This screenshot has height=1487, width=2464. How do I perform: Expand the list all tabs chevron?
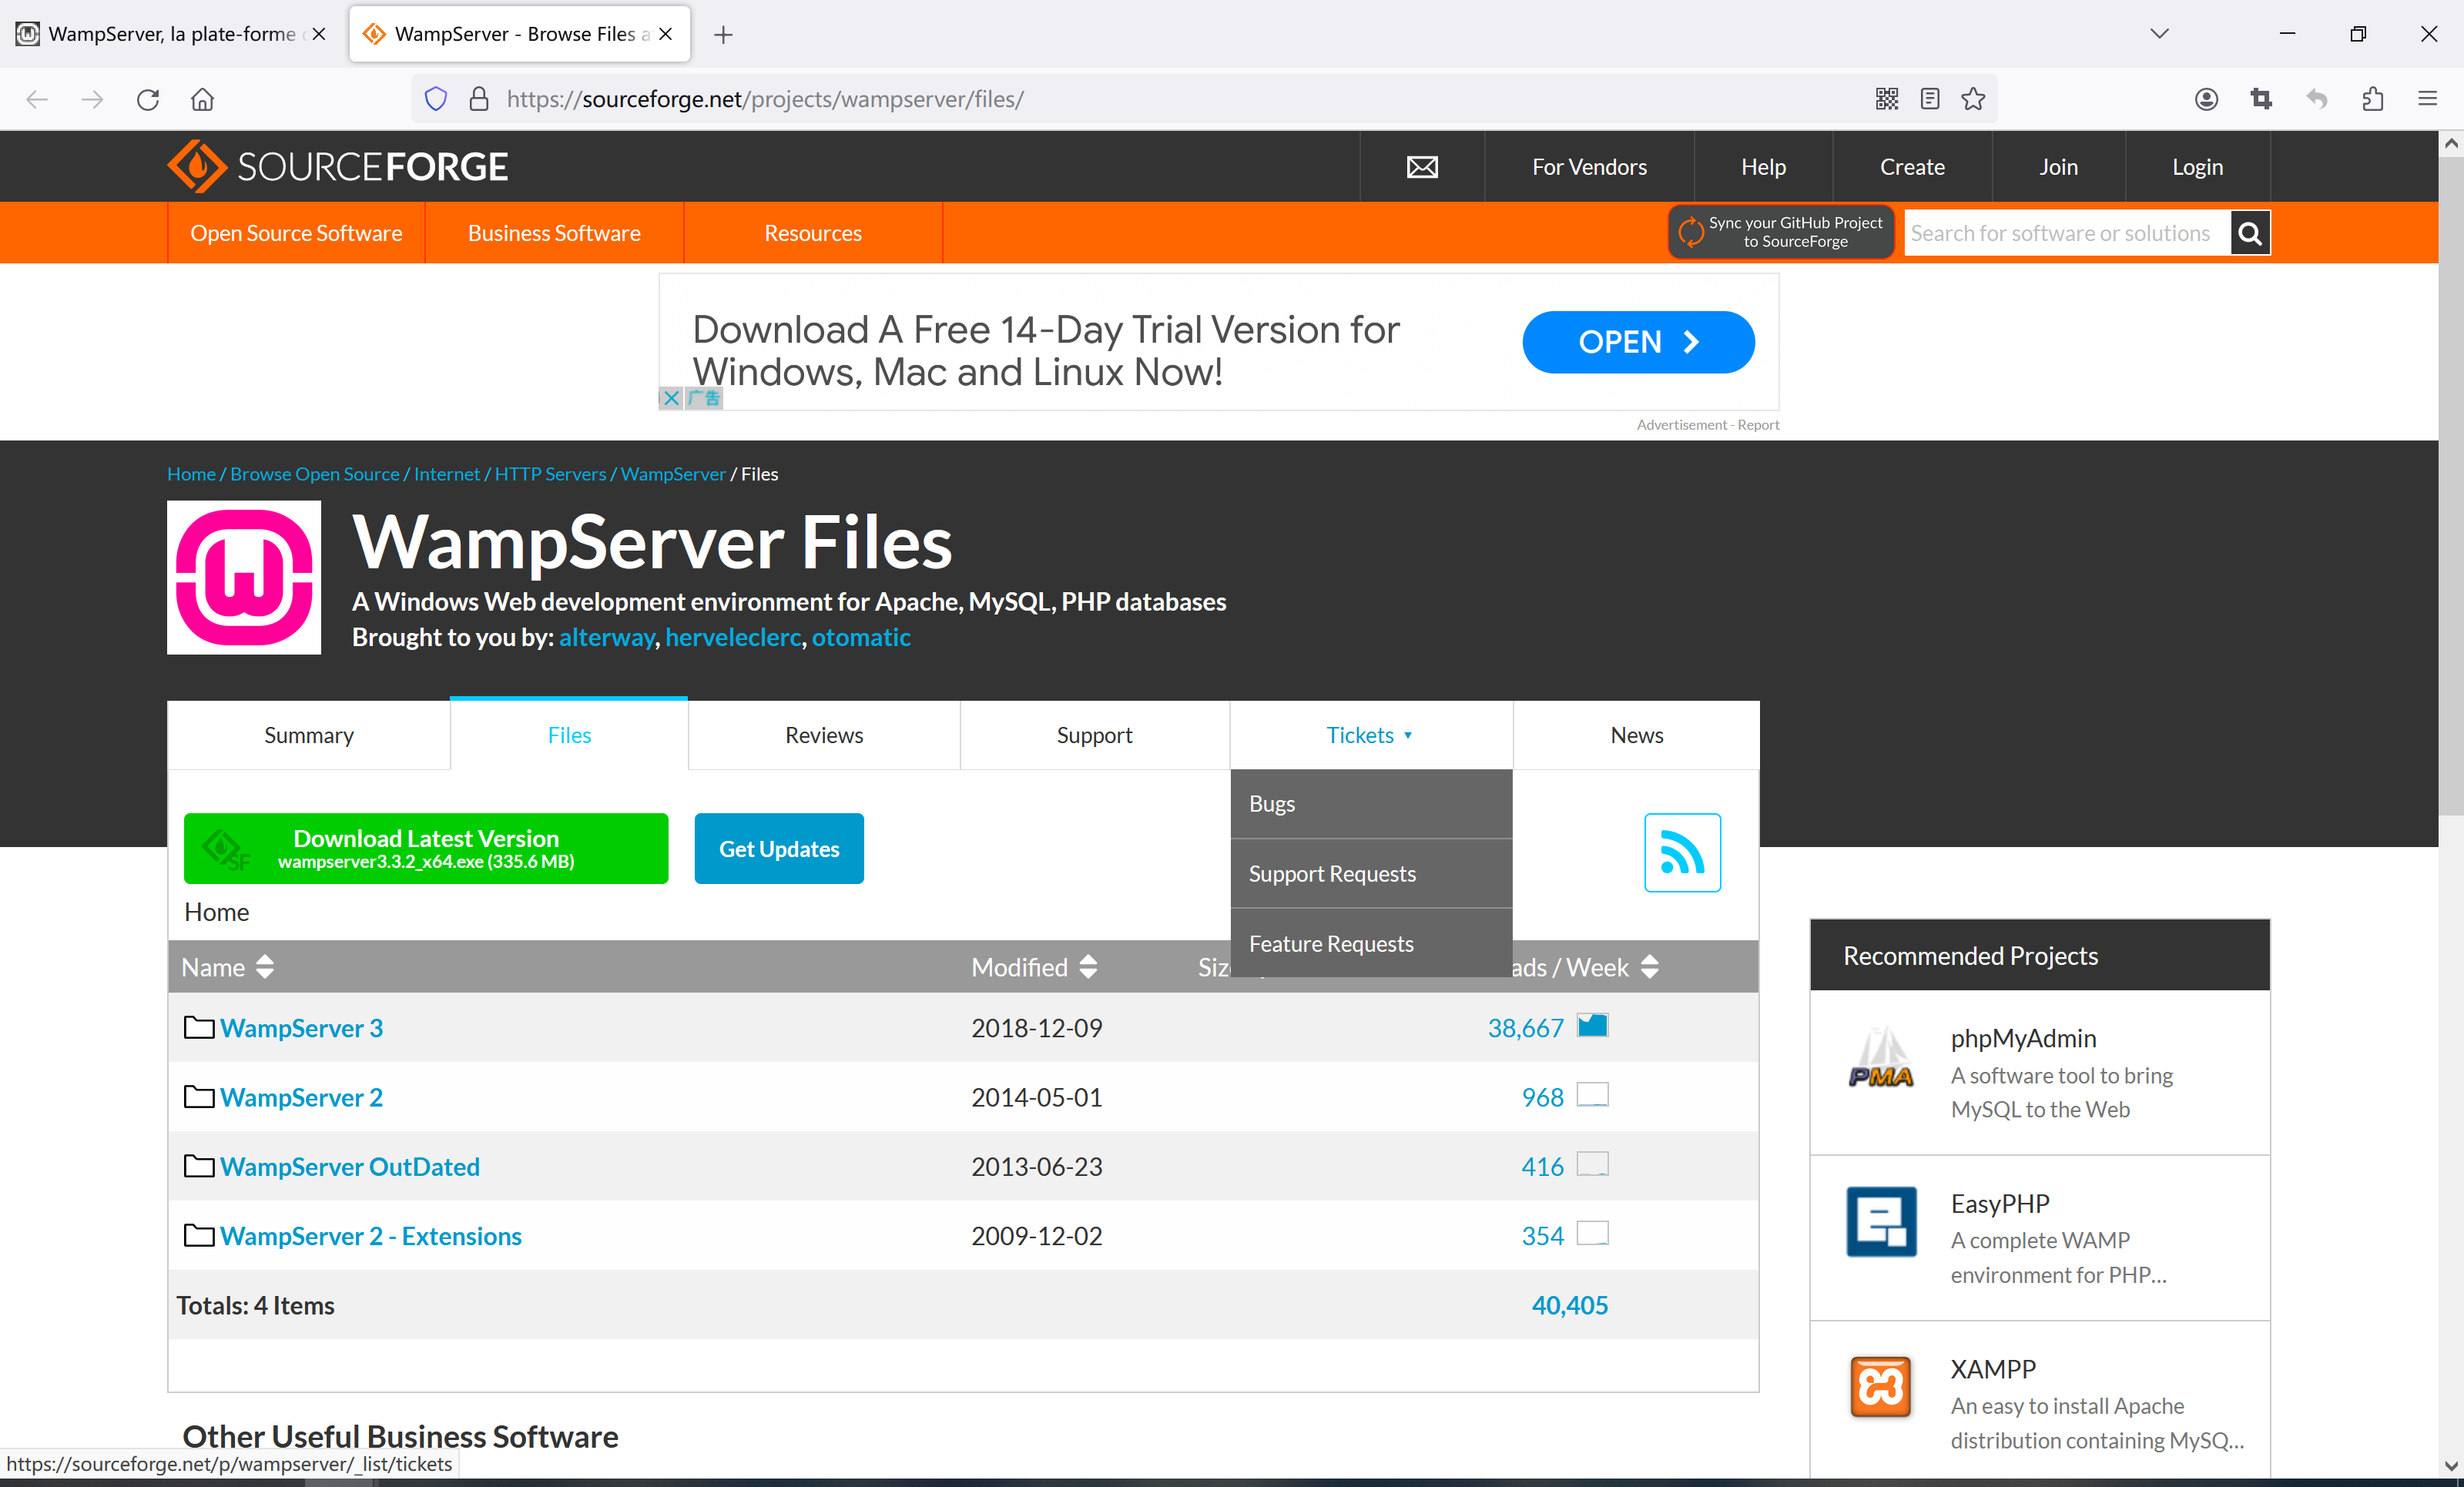2159,34
